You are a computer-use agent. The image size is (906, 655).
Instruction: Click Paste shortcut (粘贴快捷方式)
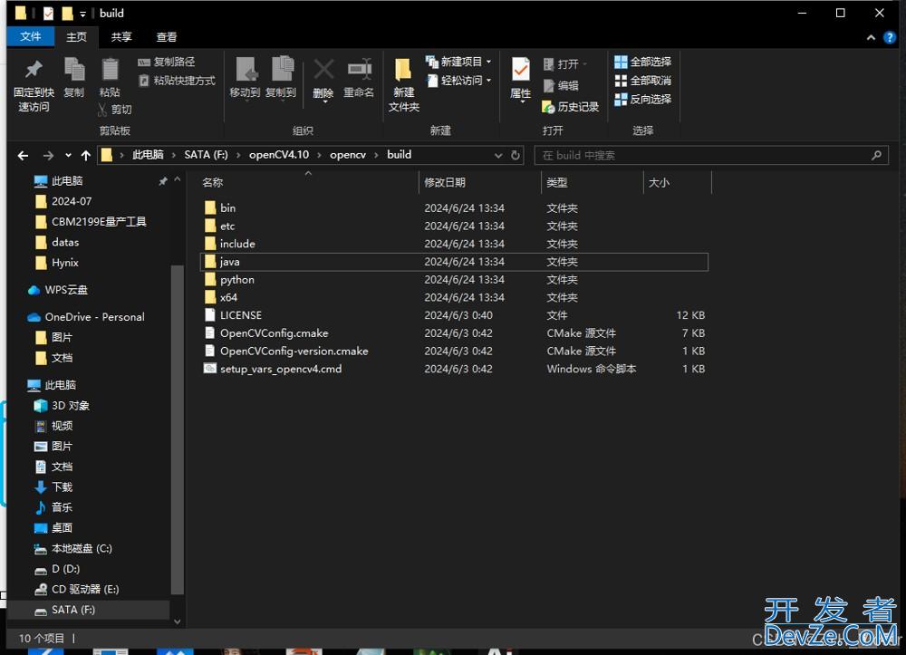click(177, 81)
